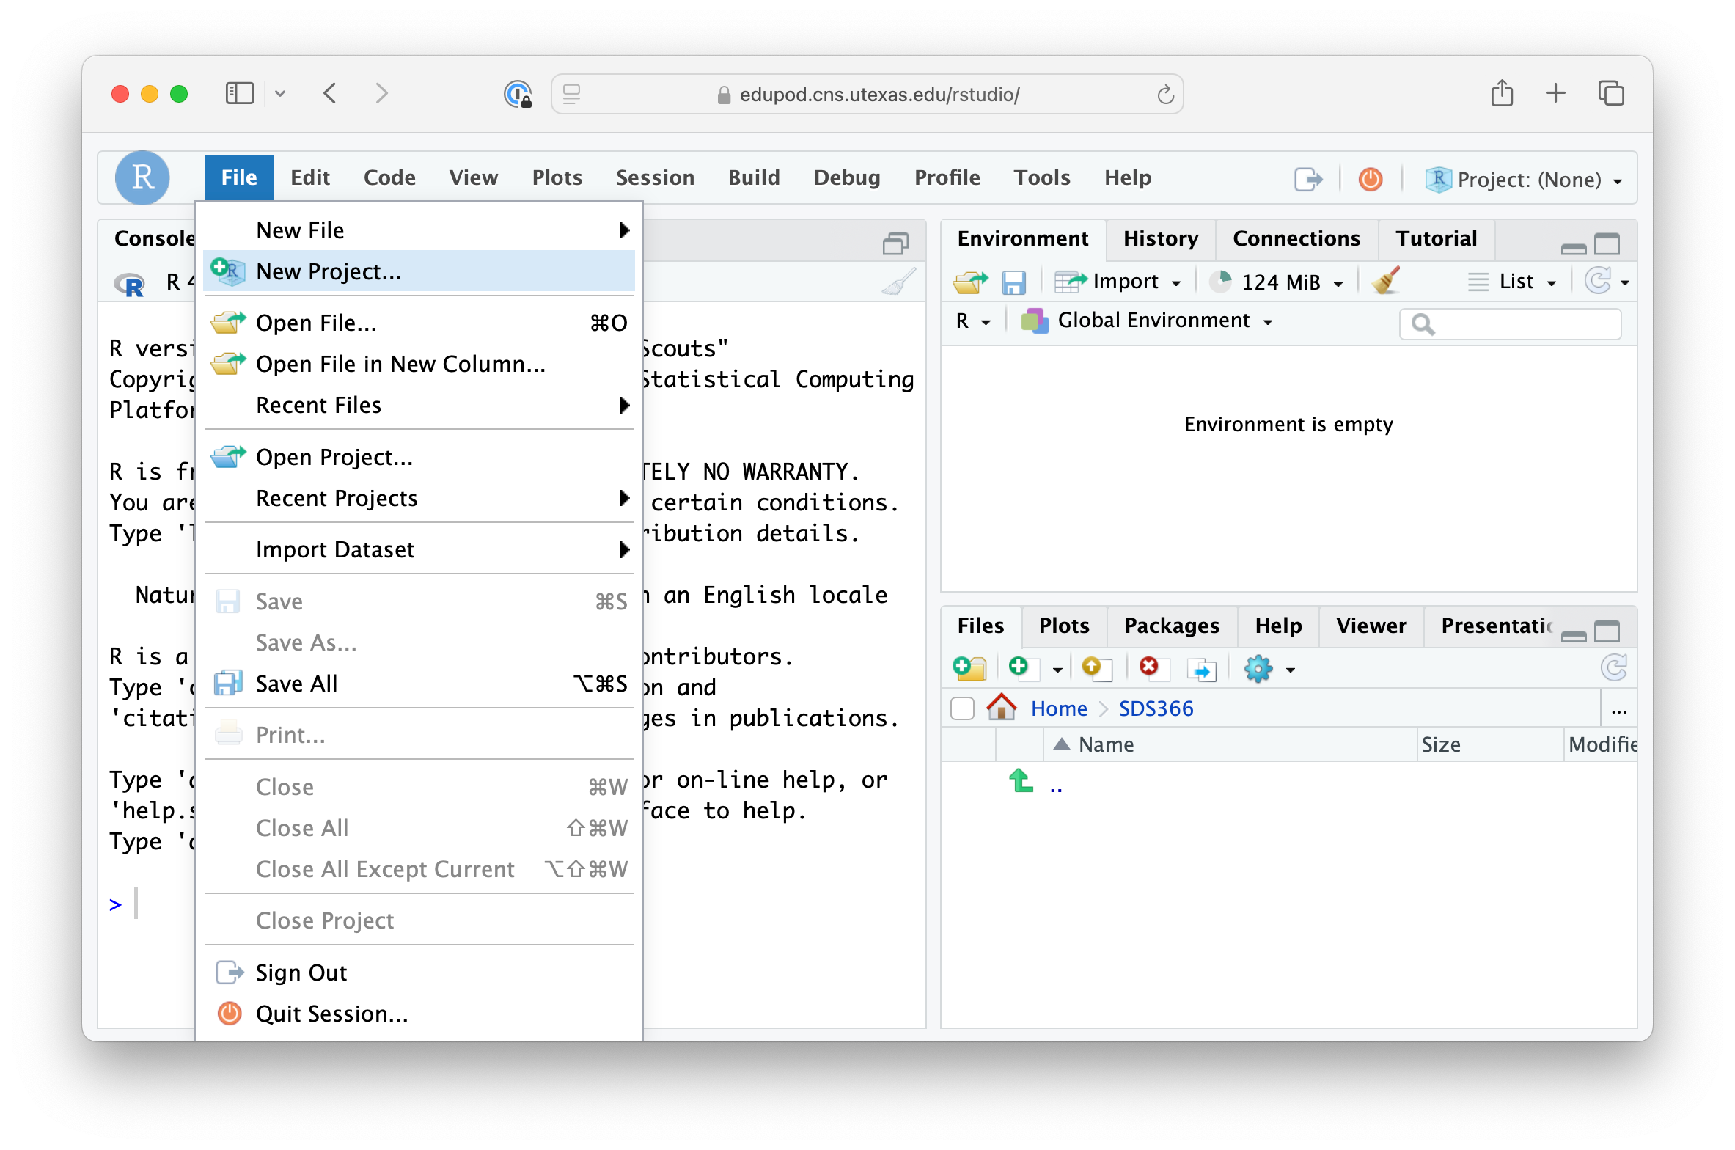Screen dimensions: 1735x1150
Task: Click the Home house icon
Action: coord(1001,708)
